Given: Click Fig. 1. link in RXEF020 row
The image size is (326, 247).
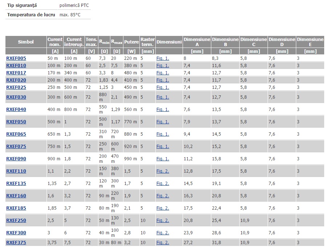Looking at the screenshot, I should click(163, 80).
